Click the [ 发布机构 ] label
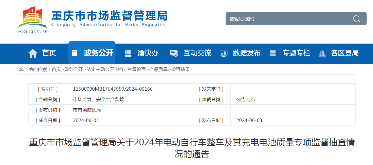This screenshot has width=373, height=165. [48, 110]
